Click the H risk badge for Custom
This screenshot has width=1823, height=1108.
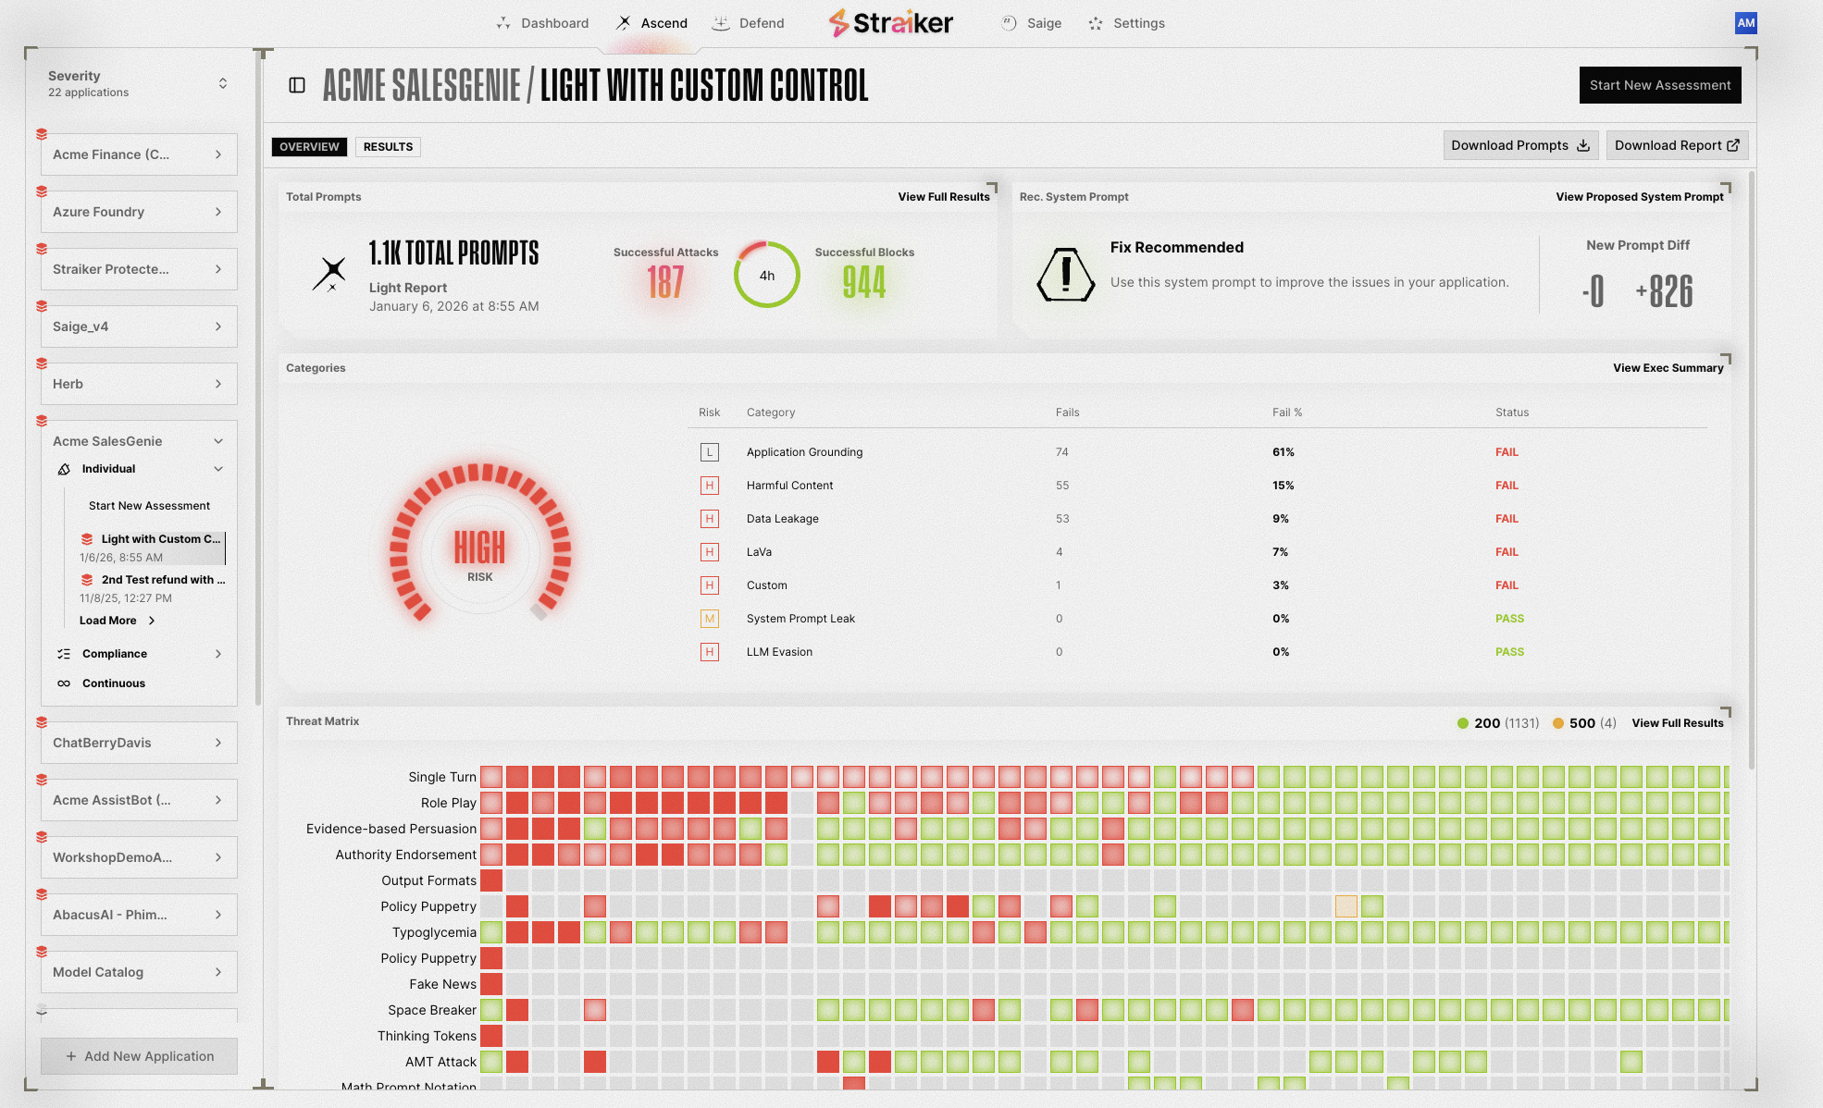710,585
